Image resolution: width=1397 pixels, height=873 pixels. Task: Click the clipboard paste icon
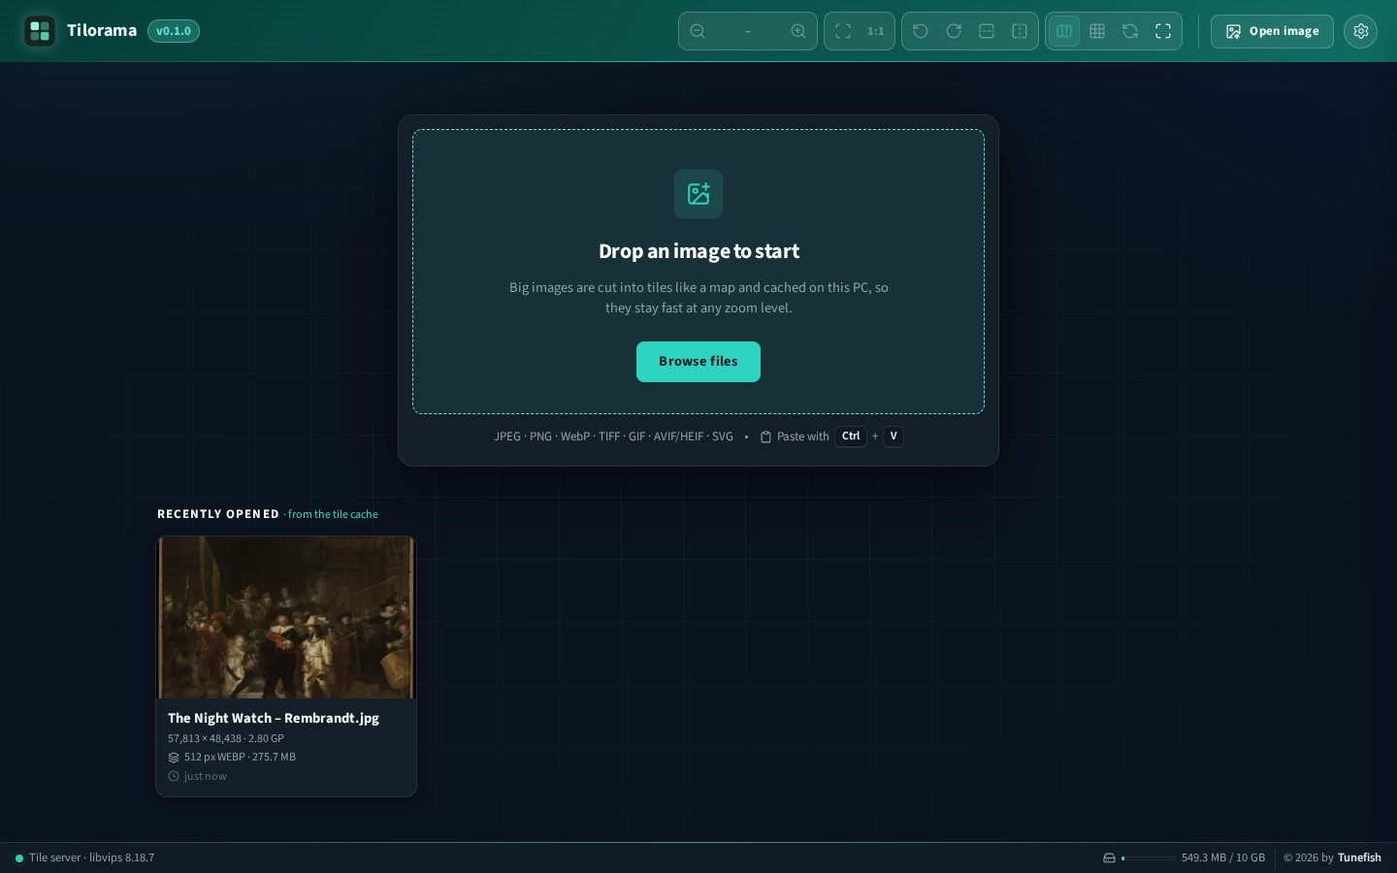click(765, 436)
